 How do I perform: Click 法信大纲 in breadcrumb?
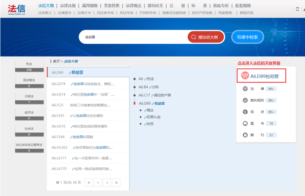pyautogui.click(x=71, y=61)
